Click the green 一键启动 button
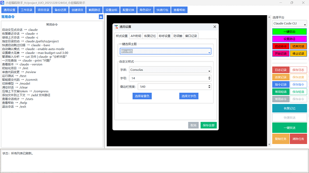This screenshot has height=173, width=309. (289, 32)
